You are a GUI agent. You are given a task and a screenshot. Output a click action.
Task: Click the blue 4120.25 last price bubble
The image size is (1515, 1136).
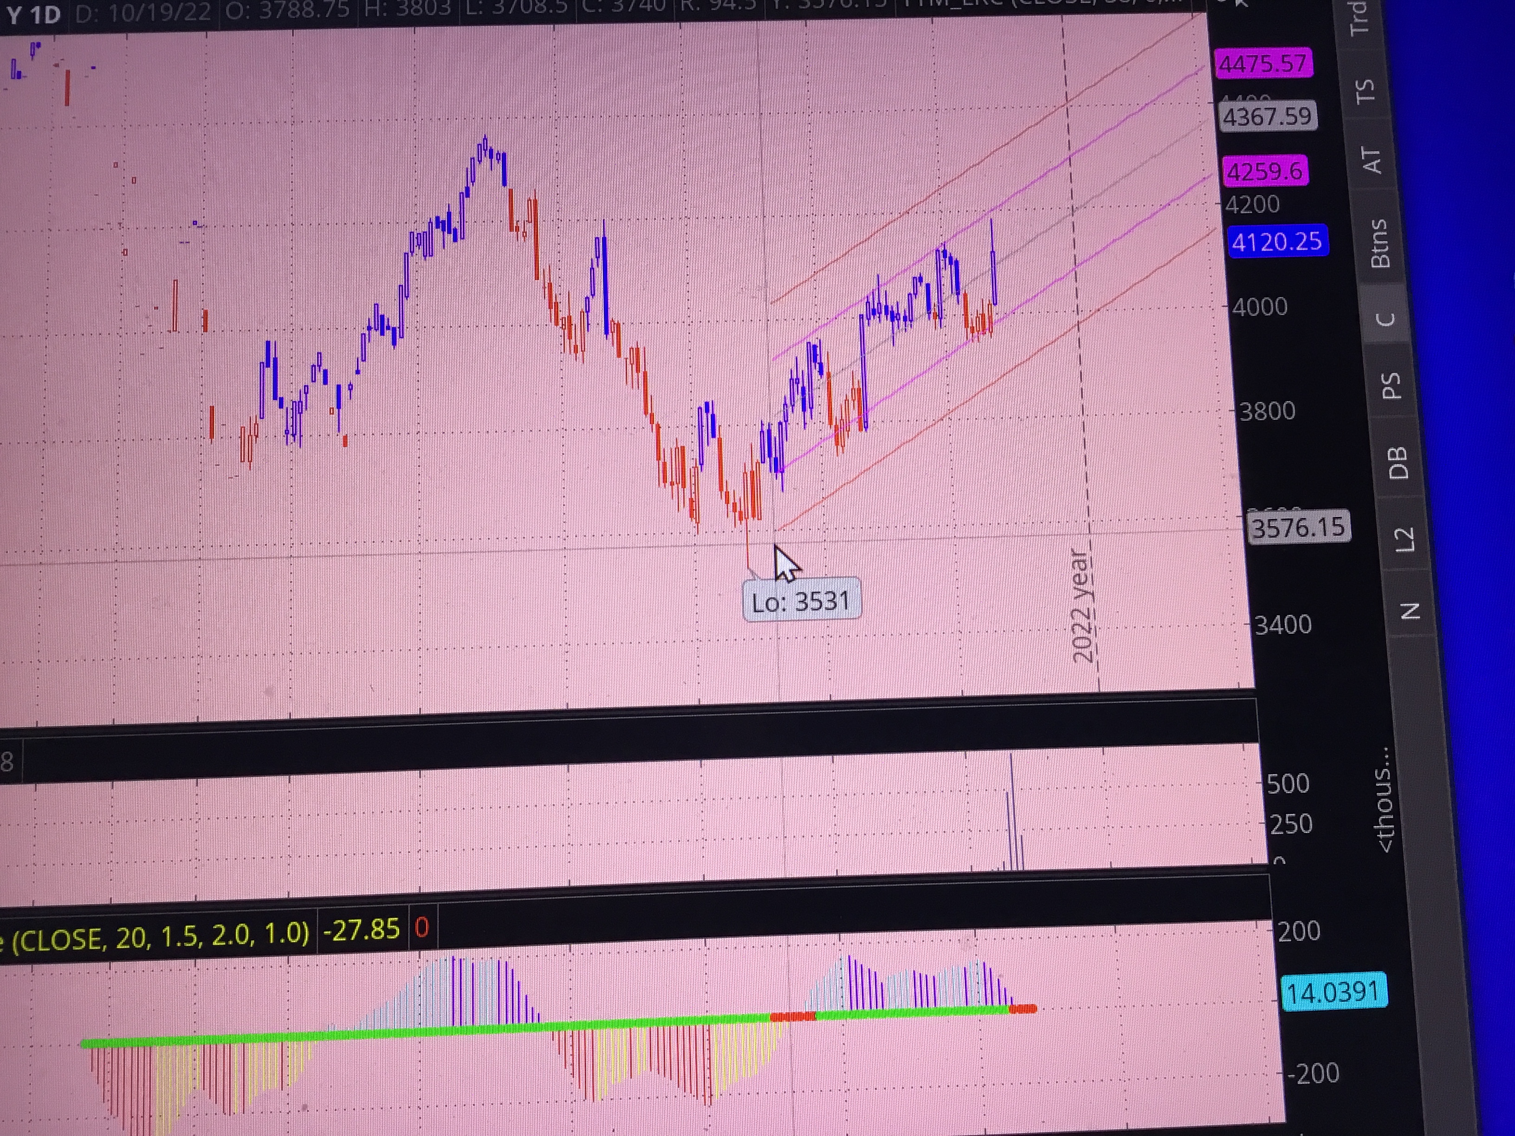(x=1277, y=242)
